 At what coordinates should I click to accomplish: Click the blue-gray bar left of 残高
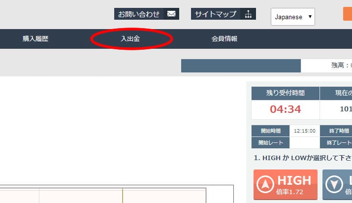(x=241, y=66)
